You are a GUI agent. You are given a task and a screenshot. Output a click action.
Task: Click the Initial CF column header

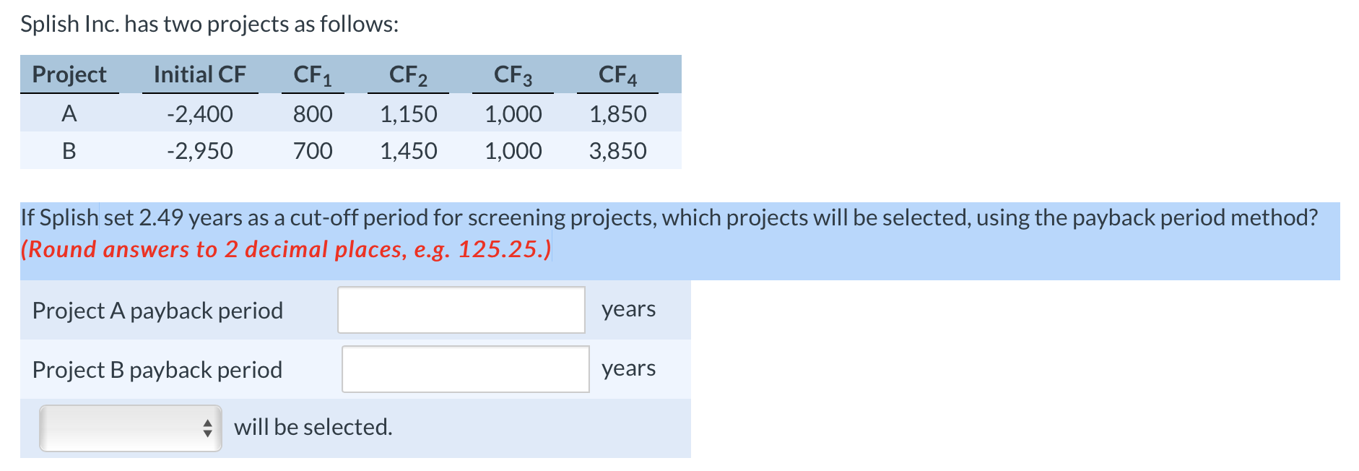(x=199, y=74)
